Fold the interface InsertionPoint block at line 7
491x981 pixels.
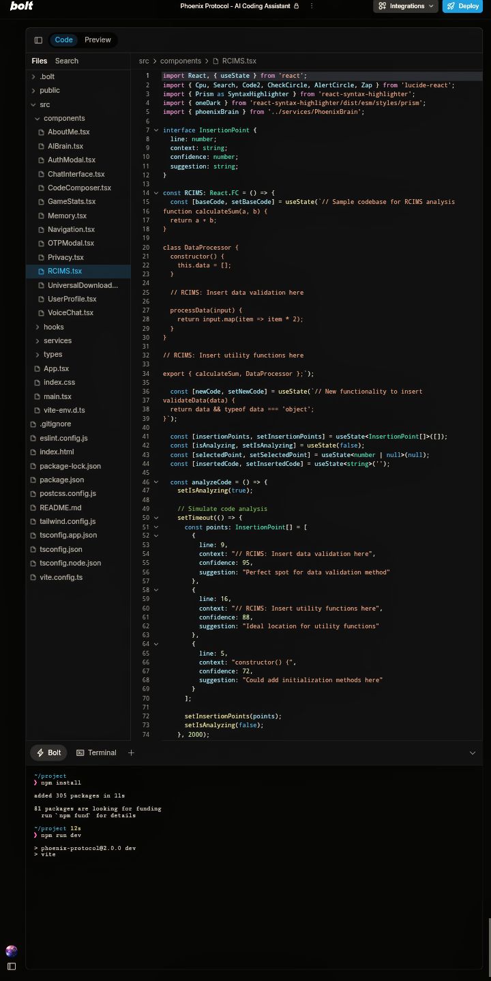(156, 130)
